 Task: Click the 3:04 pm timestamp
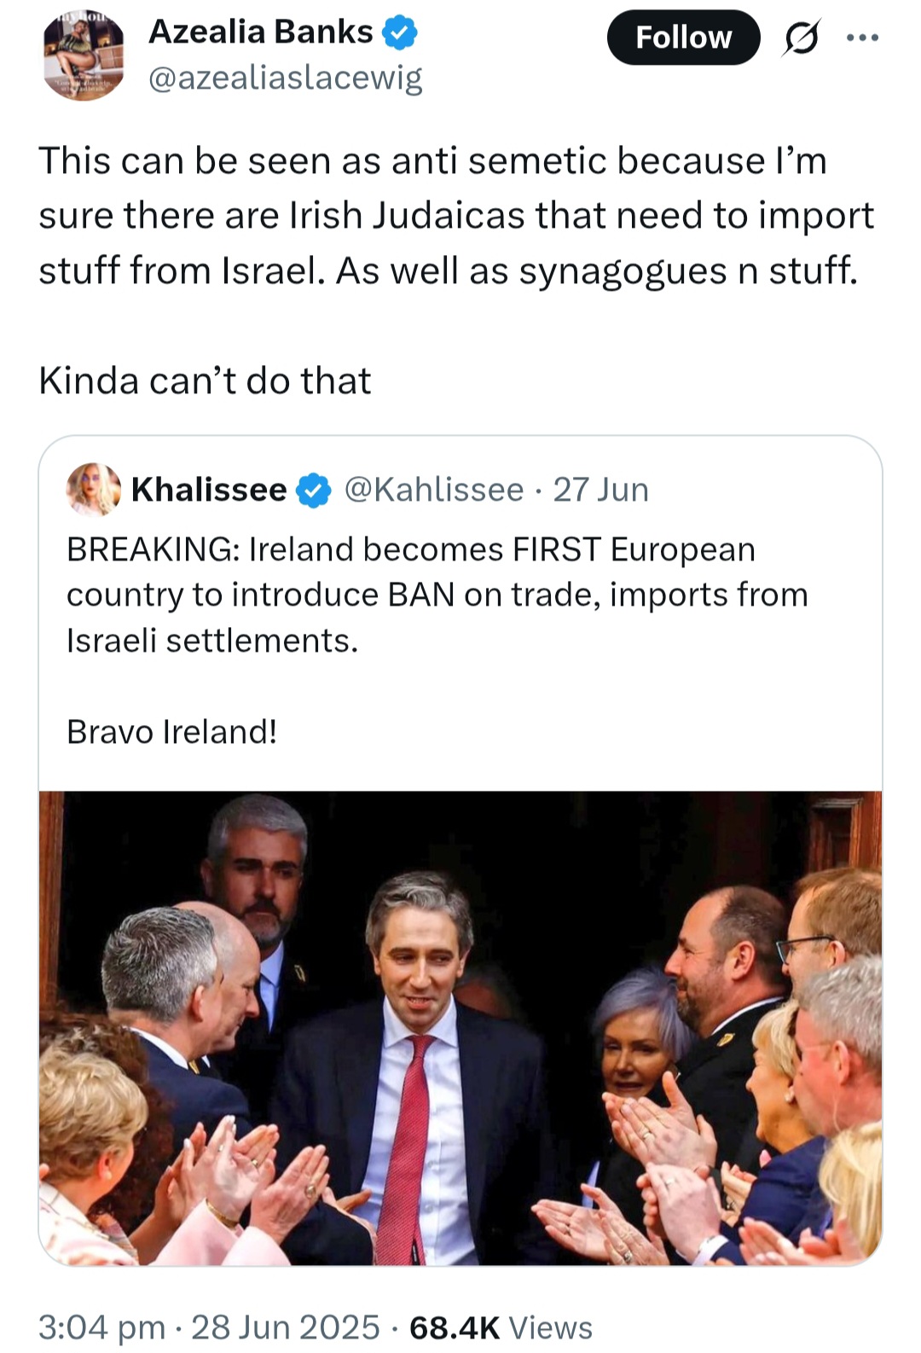pos(101,1327)
